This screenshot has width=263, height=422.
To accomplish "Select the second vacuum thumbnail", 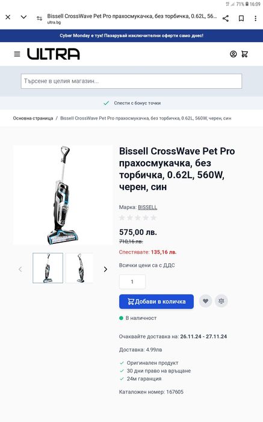I will 79,268.
